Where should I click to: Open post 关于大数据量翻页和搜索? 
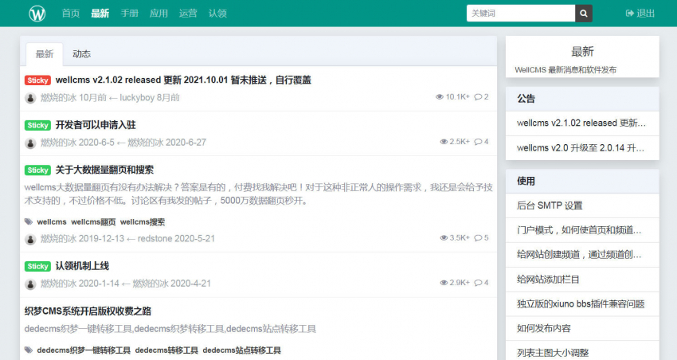click(x=104, y=170)
